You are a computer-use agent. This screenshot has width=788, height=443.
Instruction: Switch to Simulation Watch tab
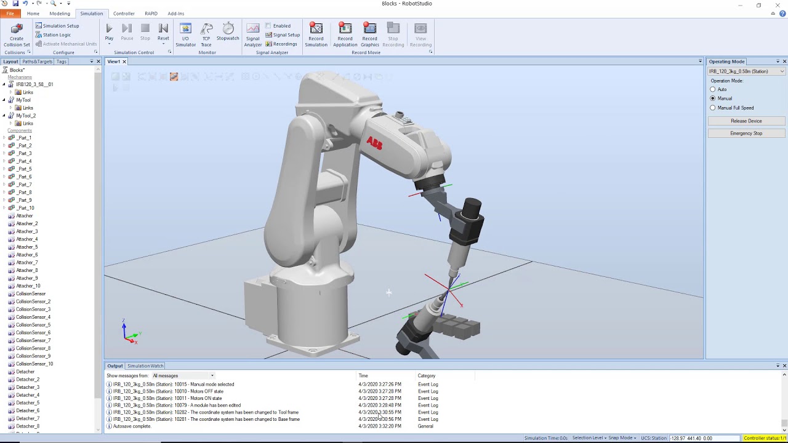[x=145, y=366]
